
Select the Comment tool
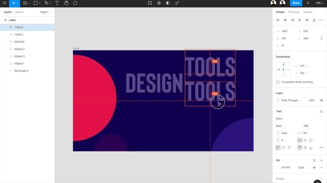[x=75, y=3]
